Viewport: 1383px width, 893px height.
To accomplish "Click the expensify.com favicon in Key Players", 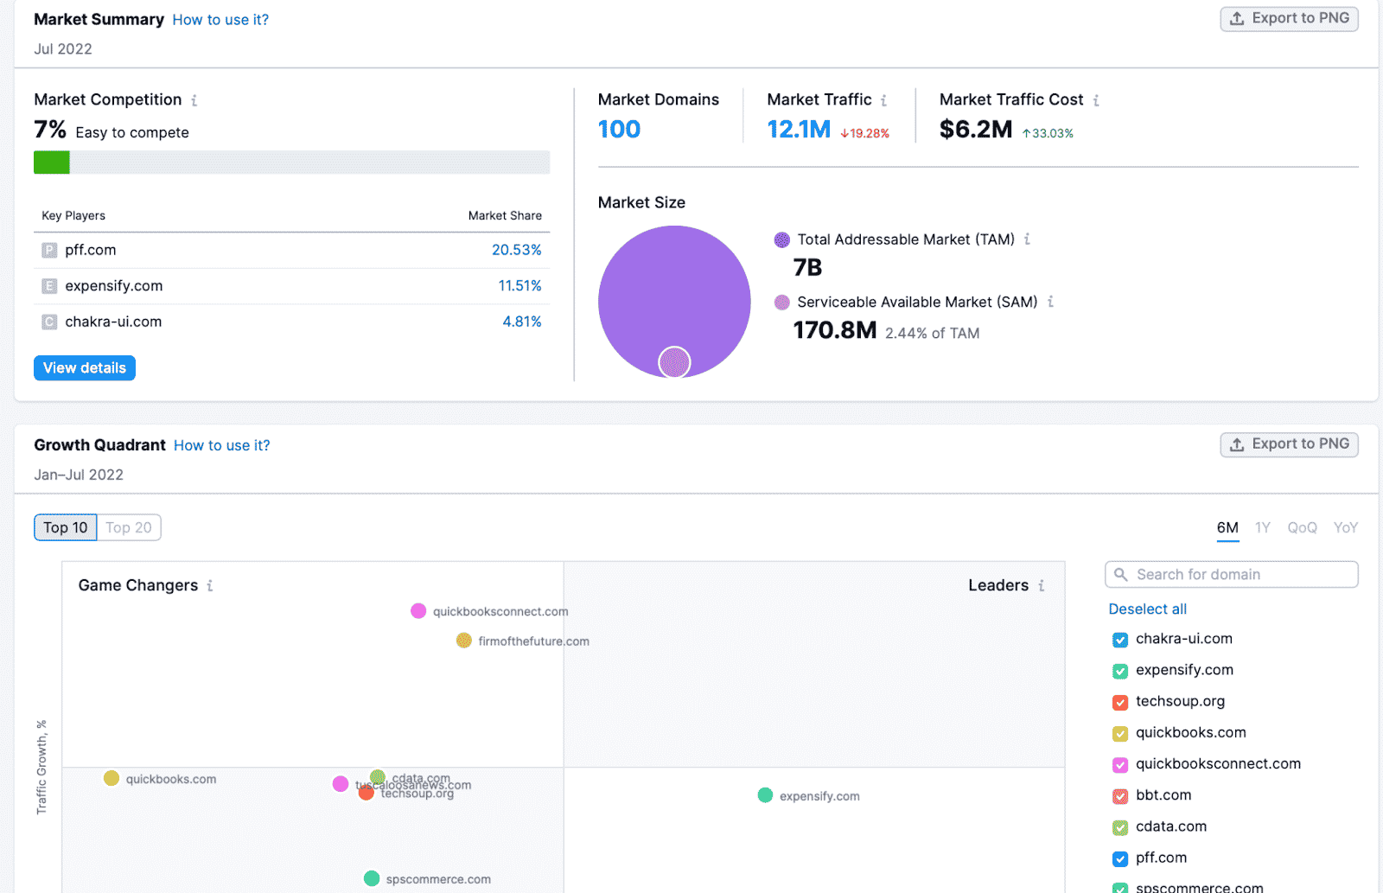I will (49, 286).
